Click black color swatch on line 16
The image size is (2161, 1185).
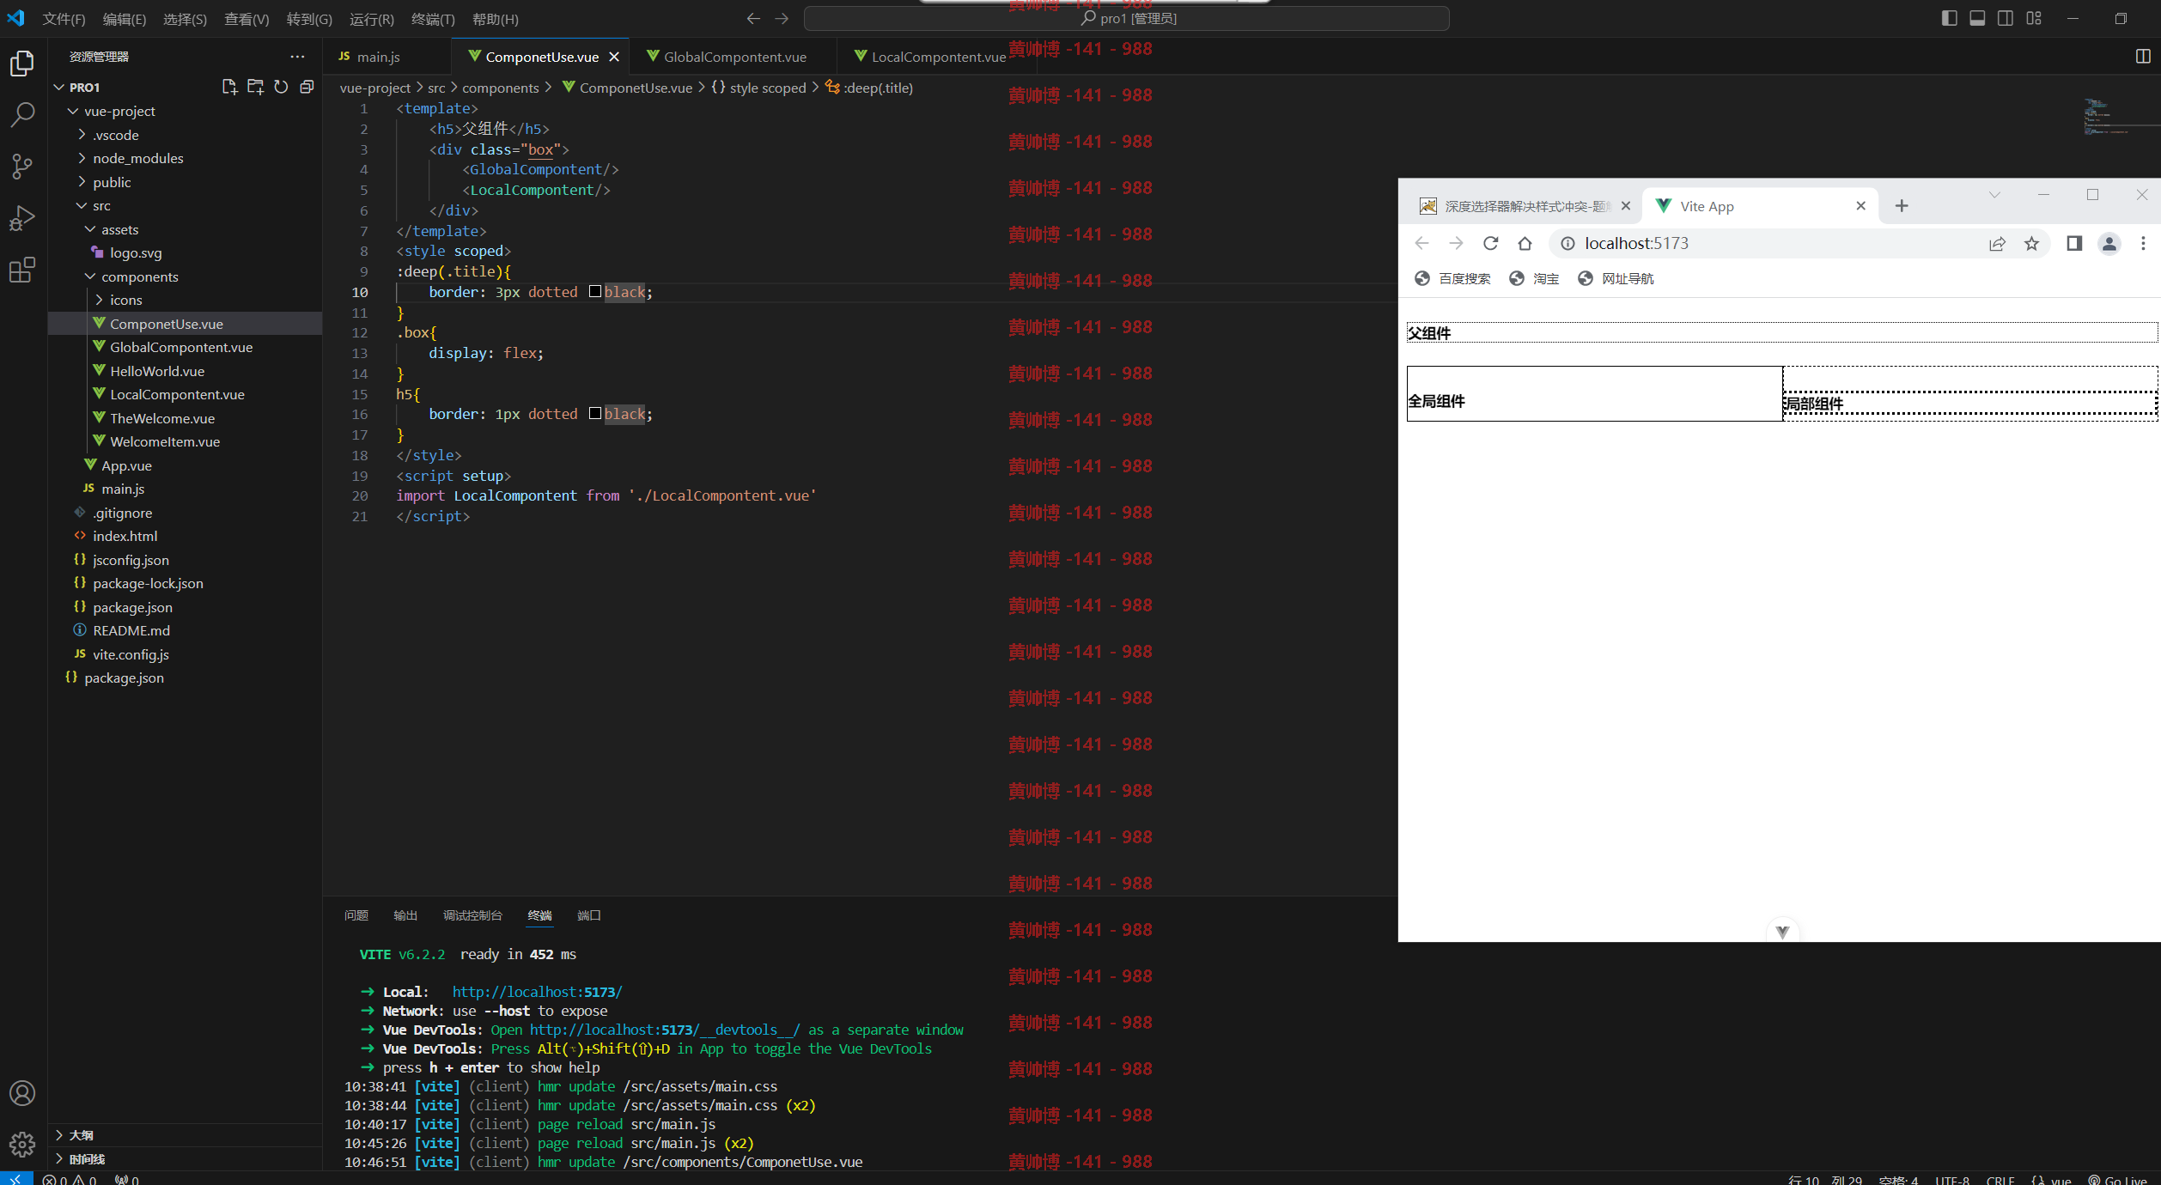(x=595, y=414)
